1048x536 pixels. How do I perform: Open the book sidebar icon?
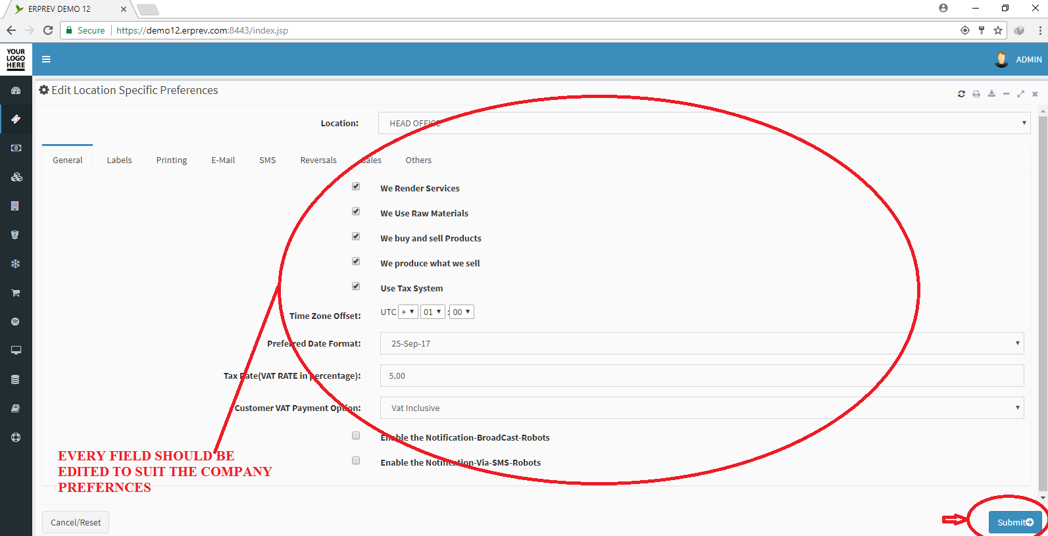pos(15,408)
